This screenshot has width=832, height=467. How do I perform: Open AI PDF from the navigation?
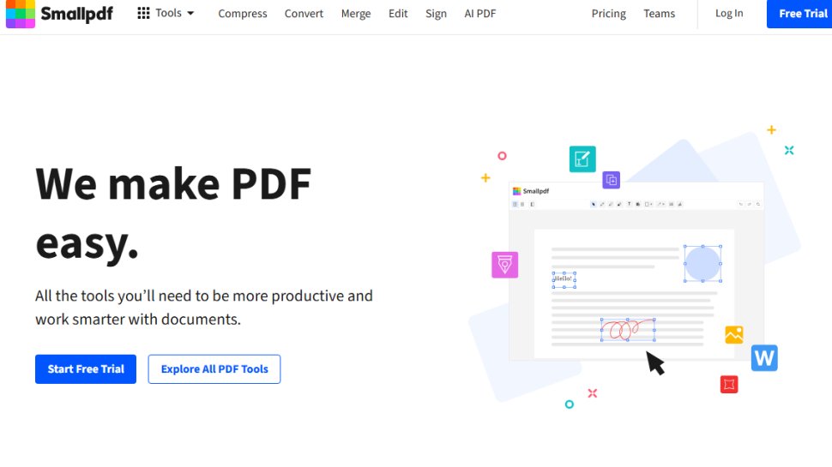[480, 14]
